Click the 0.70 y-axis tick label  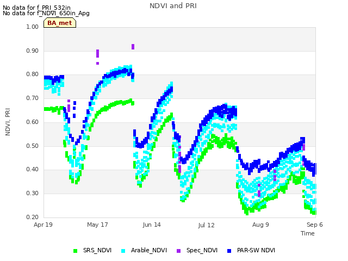(x=33, y=98)
